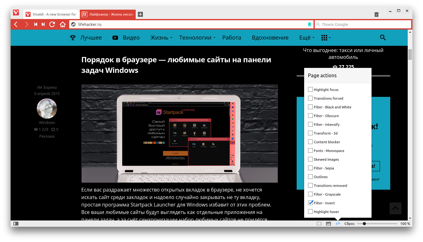423x242 pixels.
Task: Open the closed tabs trash icon
Action: tap(377, 14)
